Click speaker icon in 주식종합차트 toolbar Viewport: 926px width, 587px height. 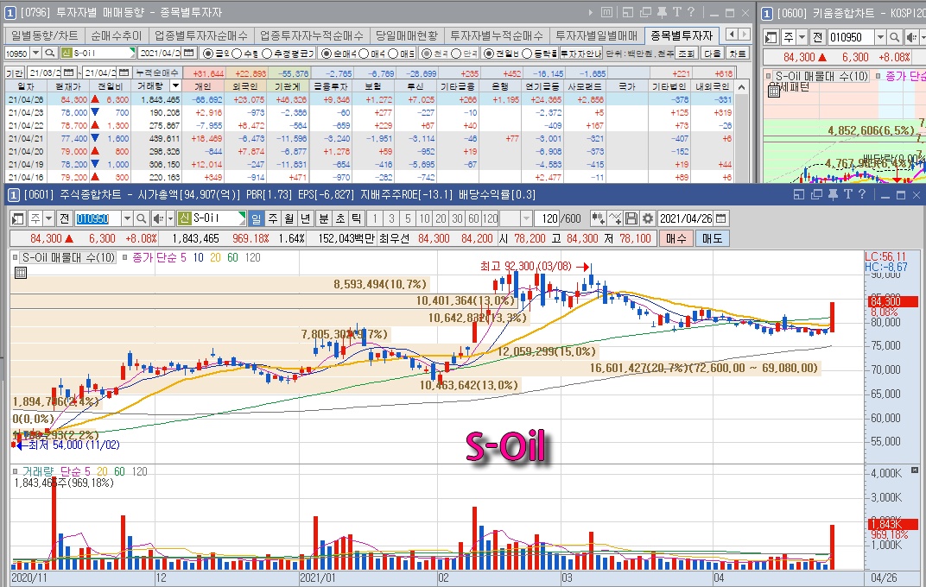click(x=158, y=219)
